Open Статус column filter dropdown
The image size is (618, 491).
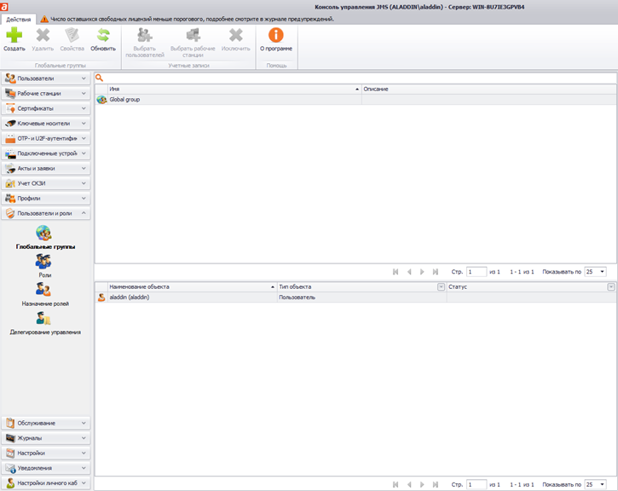coord(610,287)
